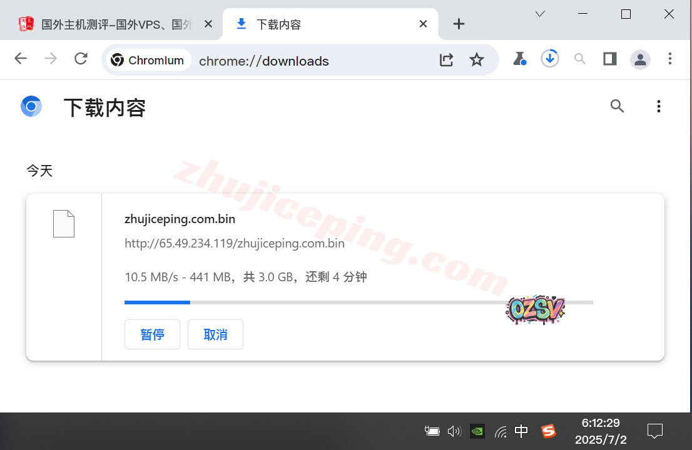Click the back navigation arrow

click(x=21, y=59)
